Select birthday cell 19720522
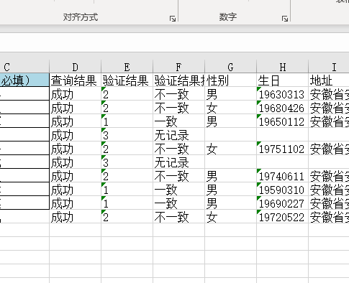Screen dimensions: 349x283 [282, 217]
